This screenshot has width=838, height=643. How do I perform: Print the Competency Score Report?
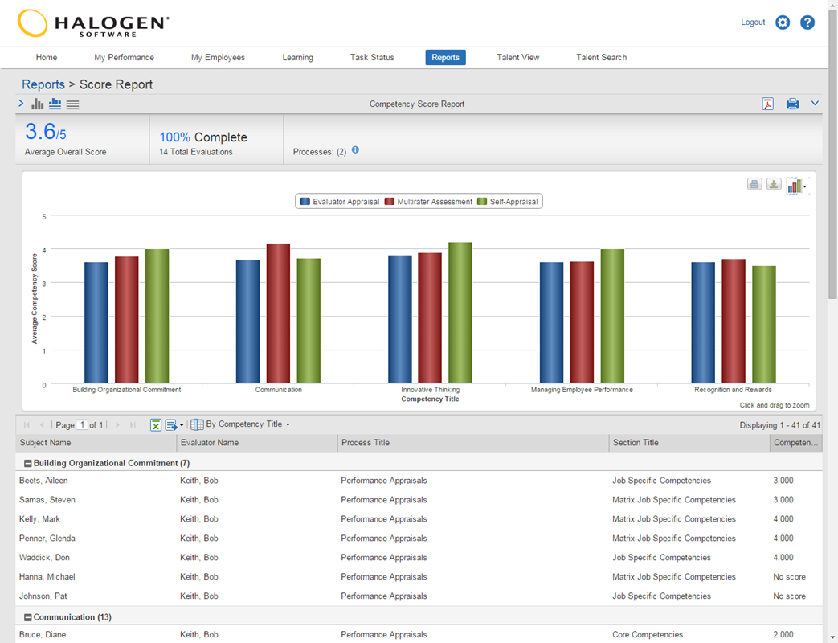[x=792, y=104]
